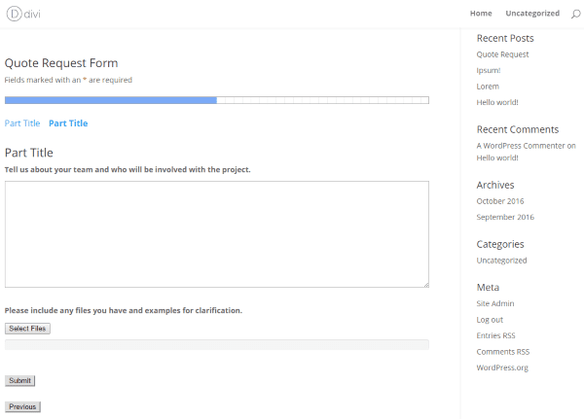Open the Ipsum! recent post
This screenshot has height=419, width=584.
click(x=490, y=71)
